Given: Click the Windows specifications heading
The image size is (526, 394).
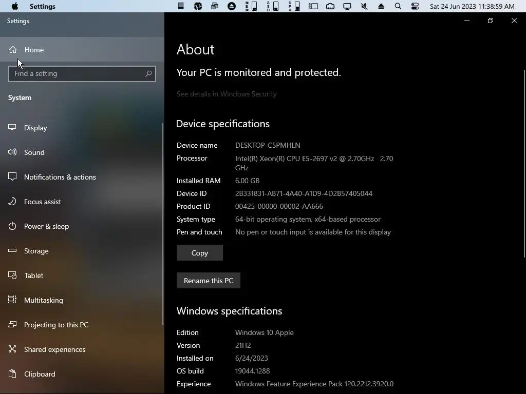Looking at the screenshot, I should (229, 311).
